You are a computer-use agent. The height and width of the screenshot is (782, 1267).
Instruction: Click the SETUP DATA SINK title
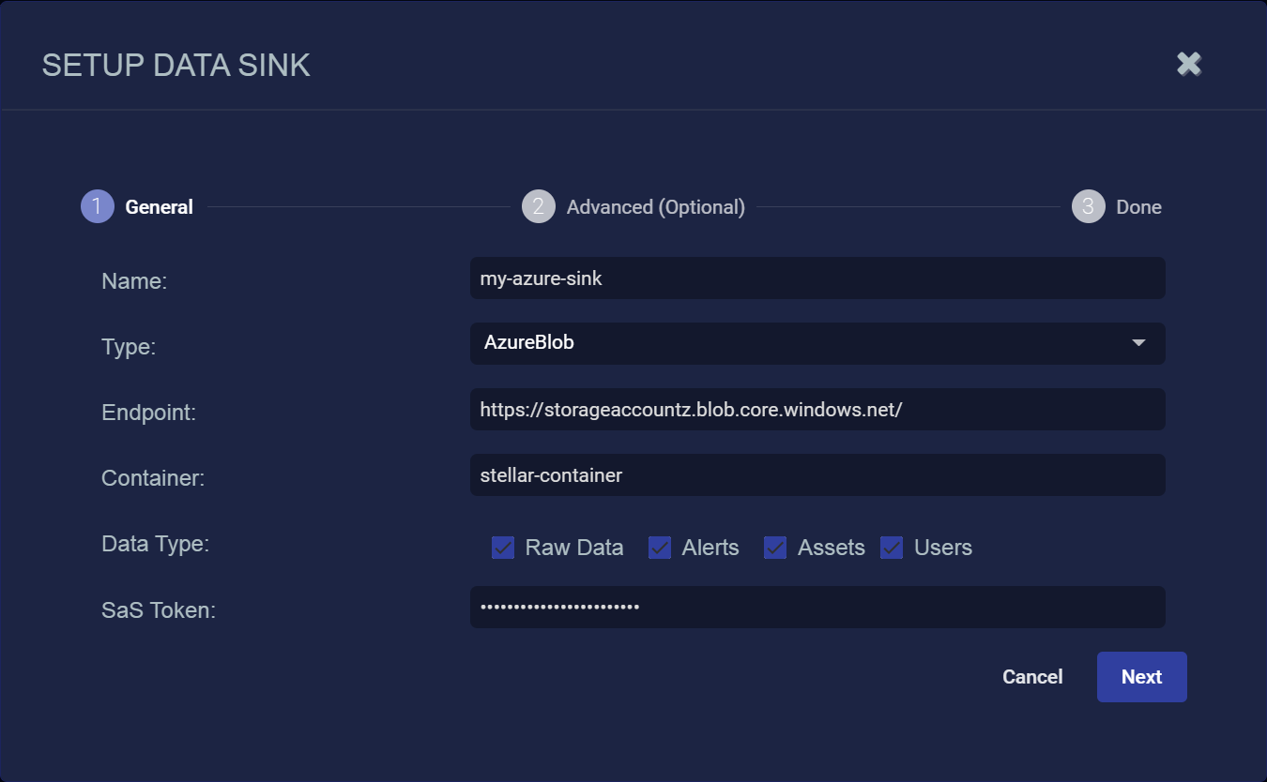(176, 66)
